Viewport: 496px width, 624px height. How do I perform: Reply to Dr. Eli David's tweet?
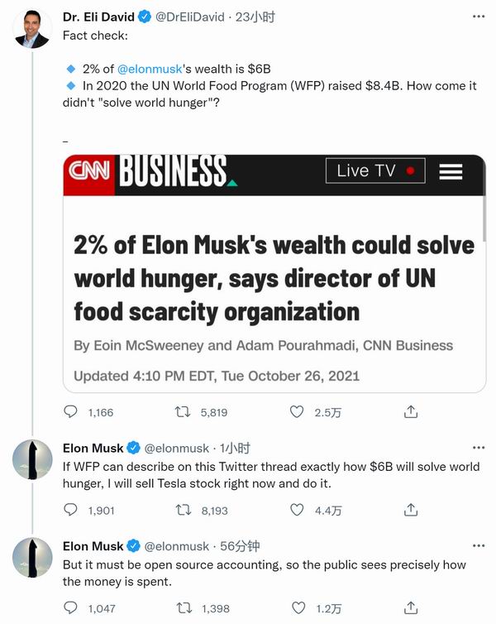[x=71, y=411]
